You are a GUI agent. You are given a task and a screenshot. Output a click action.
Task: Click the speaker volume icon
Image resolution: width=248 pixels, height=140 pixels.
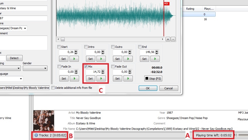pos(235,135)
